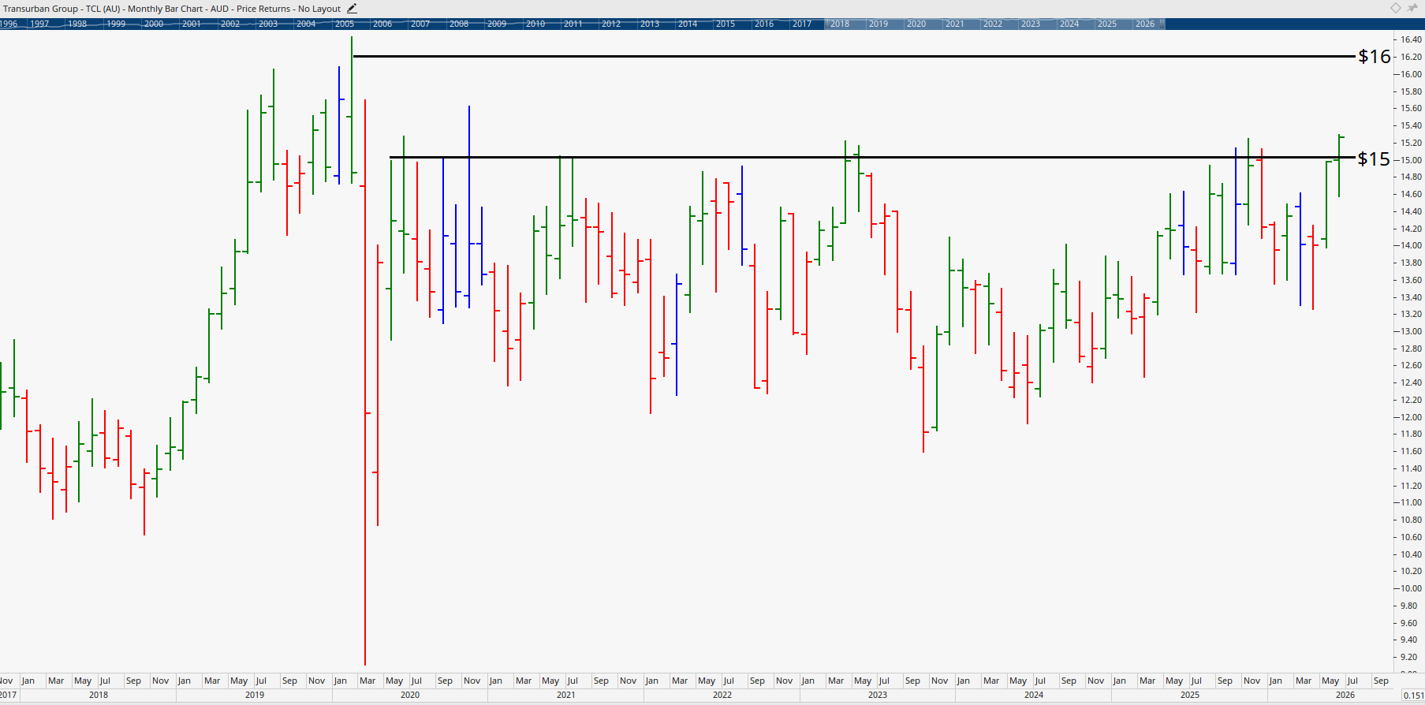Click the 2020 year label on bottom axis
Screen dimensions: 1425x705
point(410,695)
